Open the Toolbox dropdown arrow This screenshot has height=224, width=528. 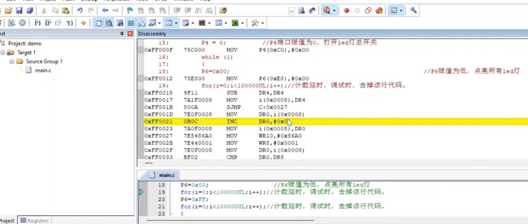(262, 23)
